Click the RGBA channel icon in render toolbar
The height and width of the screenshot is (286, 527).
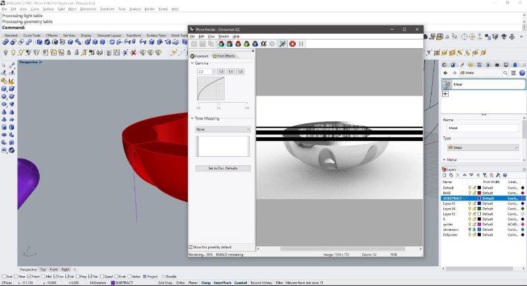point(229,43)
